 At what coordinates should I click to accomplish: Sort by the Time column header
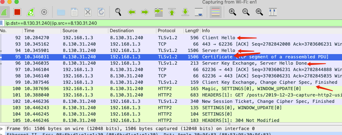[x=41, y=31]
